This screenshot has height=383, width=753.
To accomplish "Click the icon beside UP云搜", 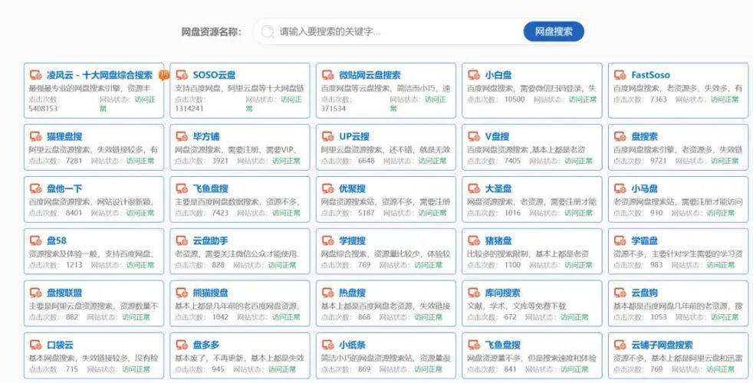I will coord(327,137).
